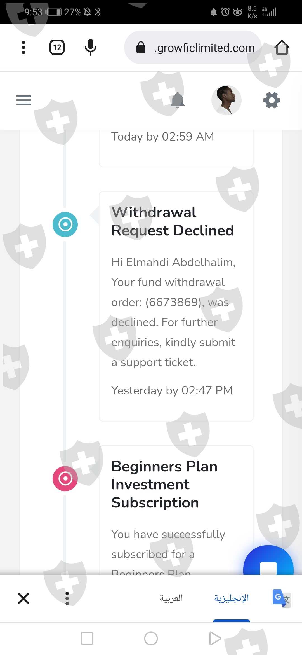Image resolution: width=302 pixels, height=655 pixels.
Task: Click the growficlimited.com address bar
Action: [x=196, y=48]
